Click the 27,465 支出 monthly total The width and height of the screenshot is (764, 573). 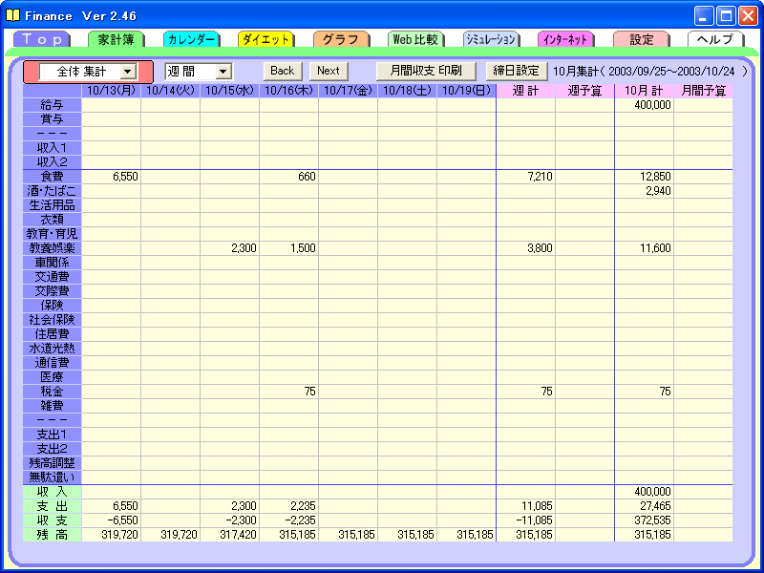(644, 506)
